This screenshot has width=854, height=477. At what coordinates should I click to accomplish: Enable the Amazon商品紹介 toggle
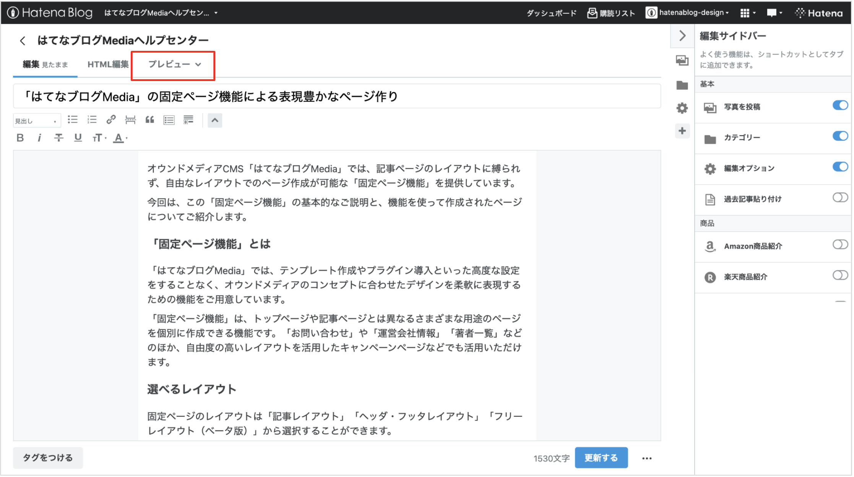pyautogui.click(x=840, y=245)
